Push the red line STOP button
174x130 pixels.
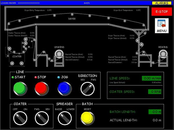42,89
